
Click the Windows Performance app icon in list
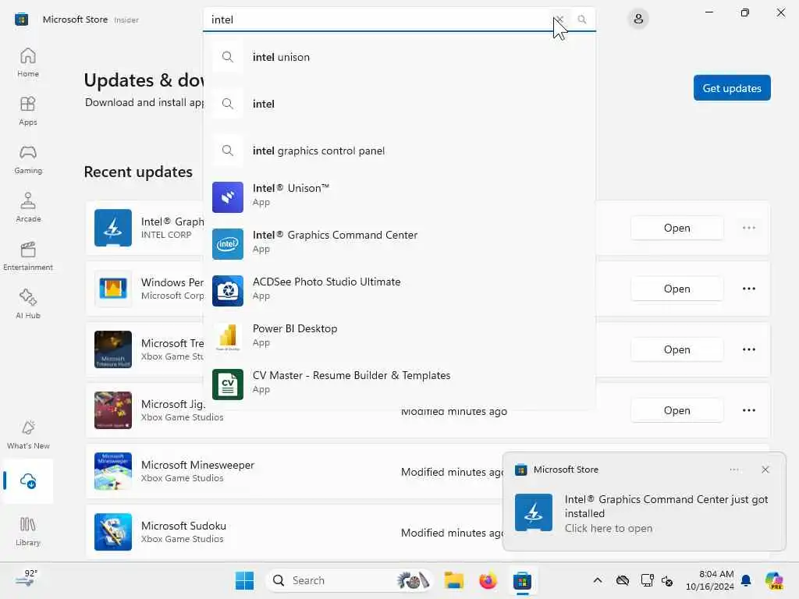113,289
